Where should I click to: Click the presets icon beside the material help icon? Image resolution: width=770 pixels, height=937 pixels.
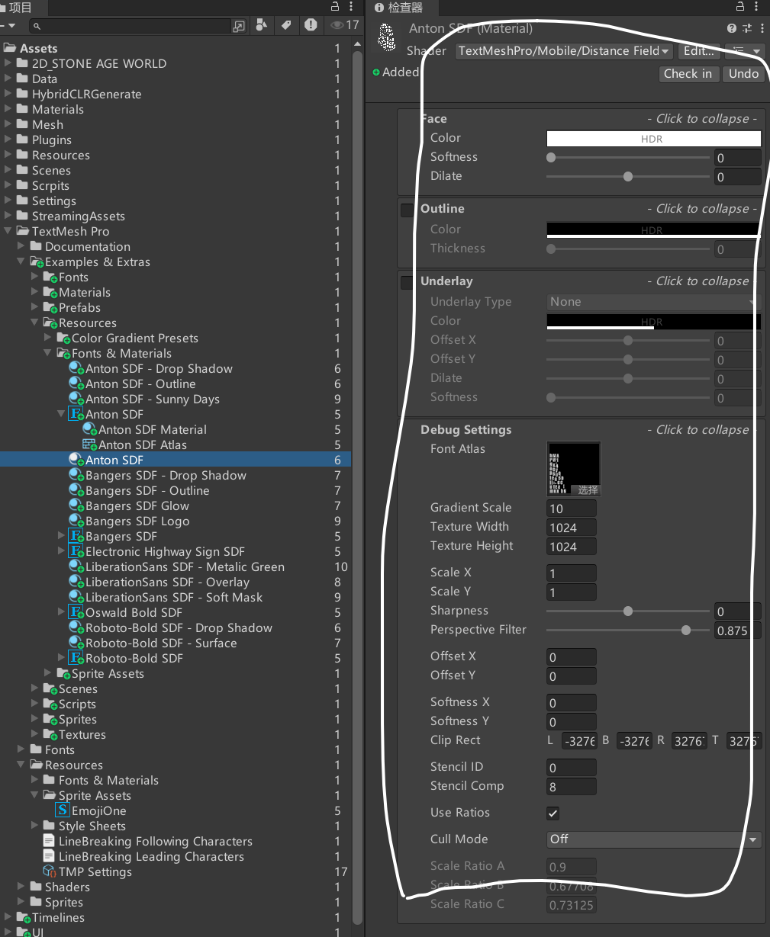point(746,28)
